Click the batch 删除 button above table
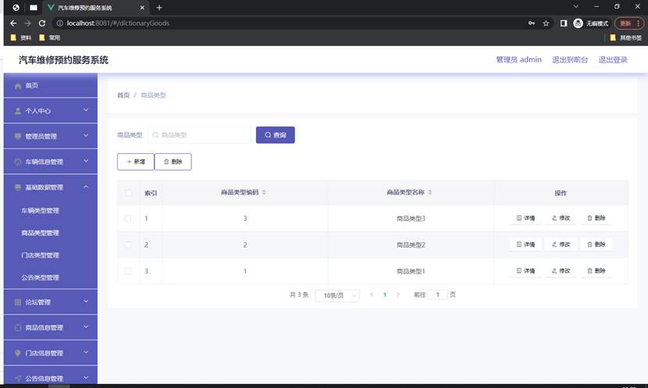The width and height of the screenshot is (648, 388). click(173, 162)
